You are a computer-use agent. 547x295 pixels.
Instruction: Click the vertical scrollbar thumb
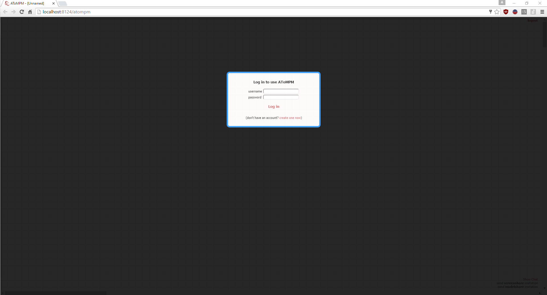(x=544, y=34)
